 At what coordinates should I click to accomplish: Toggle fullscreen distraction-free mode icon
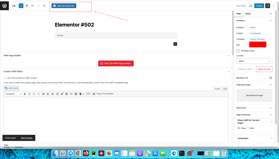pos(71,94)
